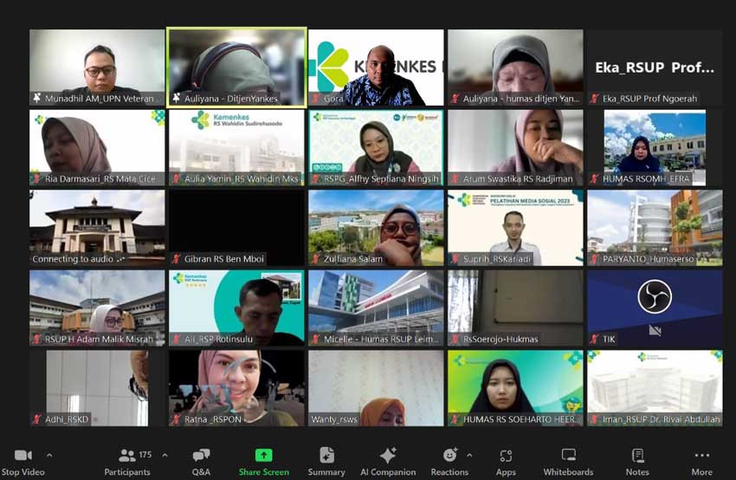Click muted mic icon on Suprih_RSKariadi

tap(455, 259)
